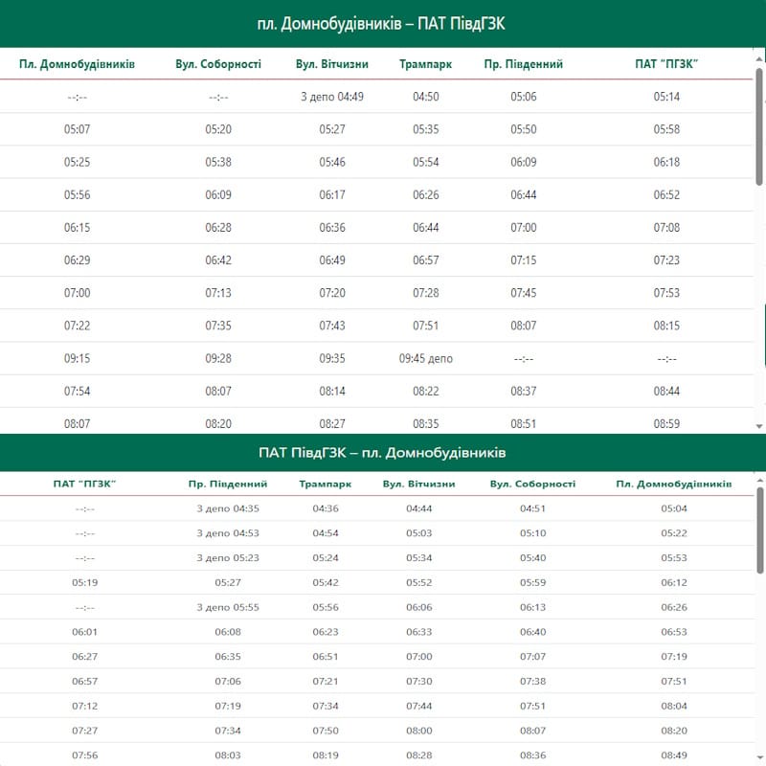The image size is (766, 766).
Task: Click the '05:19' departure from ПАТ "ПГЗК"
Action: click(85, 582)
